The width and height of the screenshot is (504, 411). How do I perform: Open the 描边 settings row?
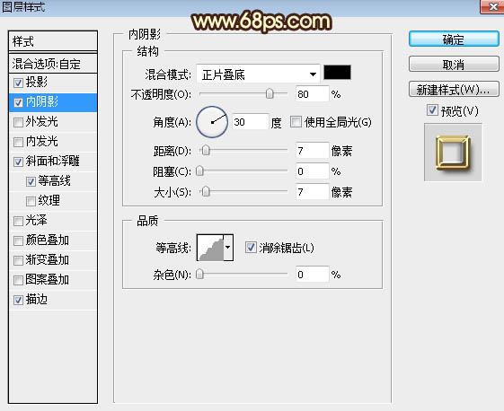coord(53,300)
